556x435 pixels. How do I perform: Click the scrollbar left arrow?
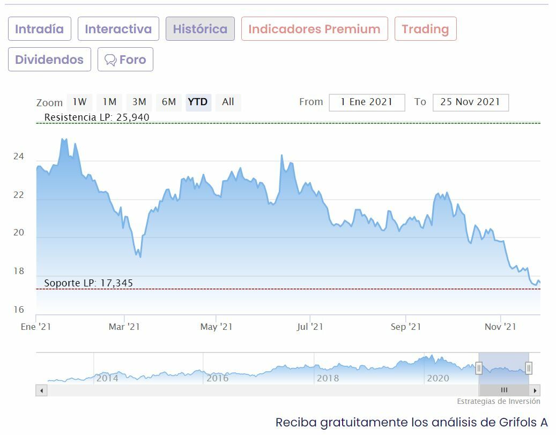pyautogui.click(x=41, y=390)
